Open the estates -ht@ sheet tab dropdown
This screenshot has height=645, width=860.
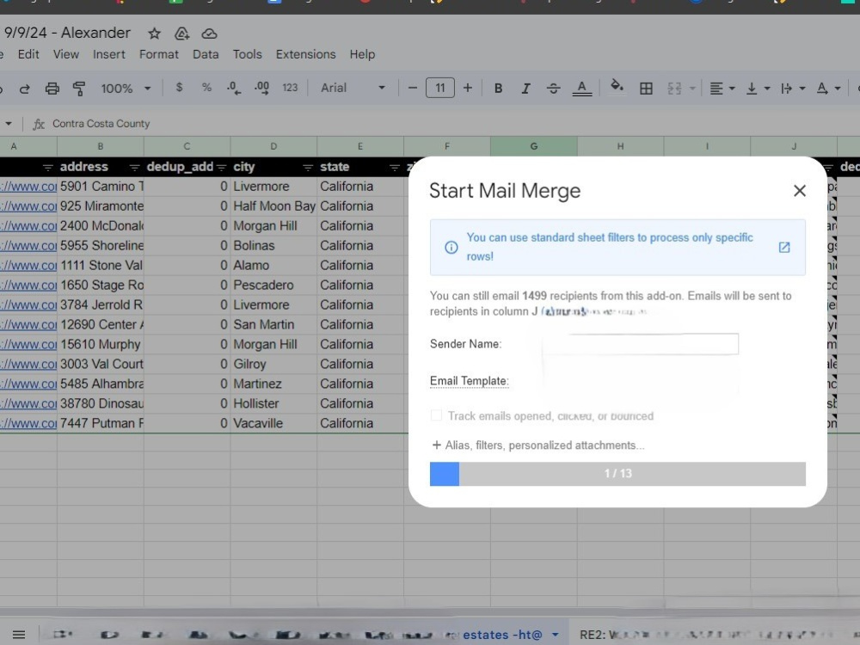555,635
